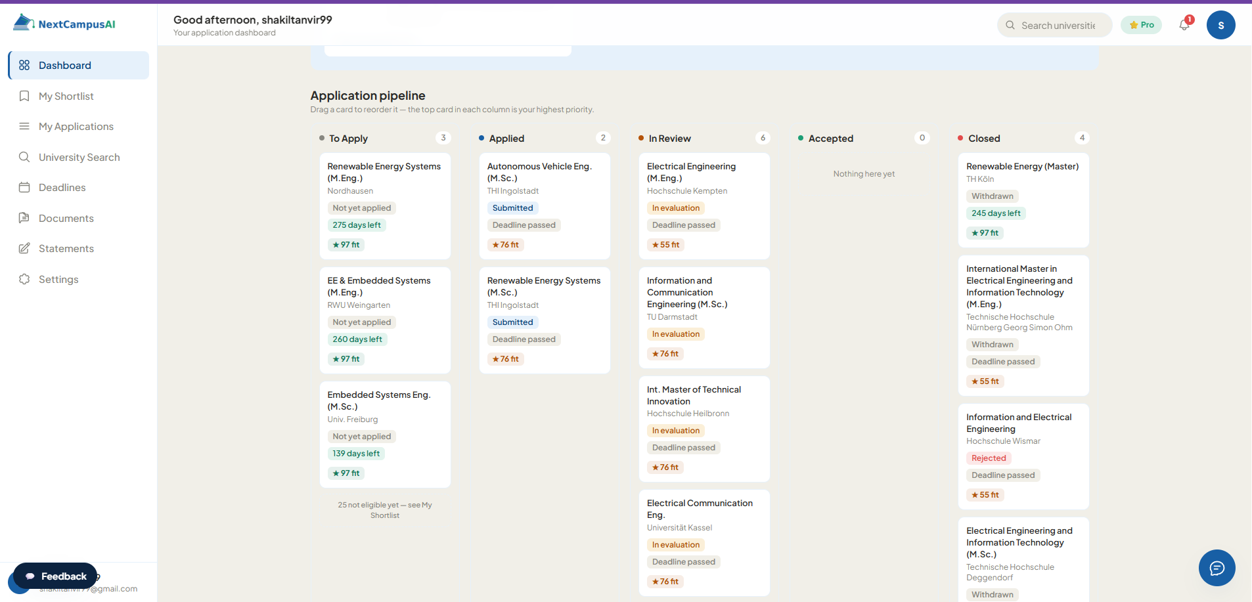Click the University Search magnifier icon
The width and height of the screenshot is (1252, 602).
[x=24, y=157]
